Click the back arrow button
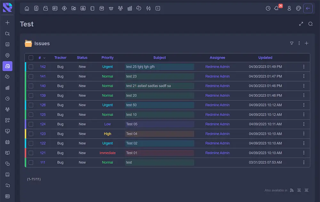 point(308,8)
